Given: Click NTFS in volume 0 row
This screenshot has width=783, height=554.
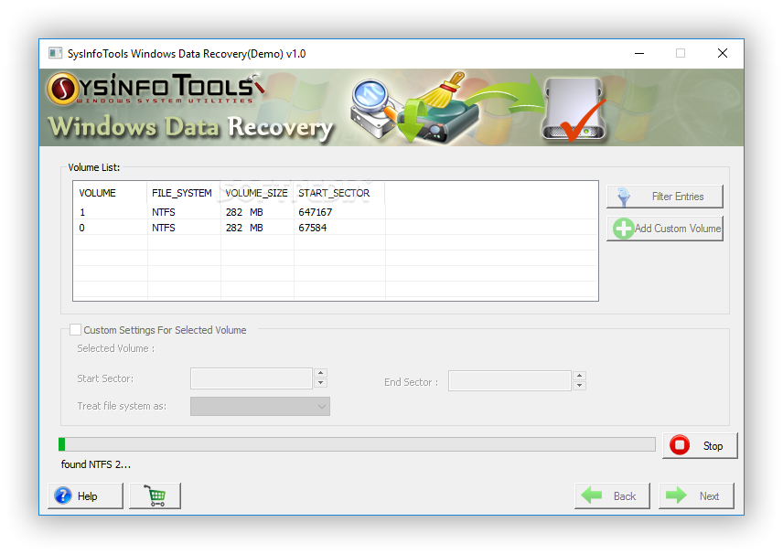Looking at the screenshot, I should [x=164, y=228].
